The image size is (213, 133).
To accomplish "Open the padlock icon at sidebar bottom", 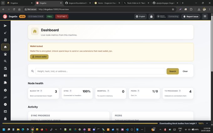I will click(5, 119).
